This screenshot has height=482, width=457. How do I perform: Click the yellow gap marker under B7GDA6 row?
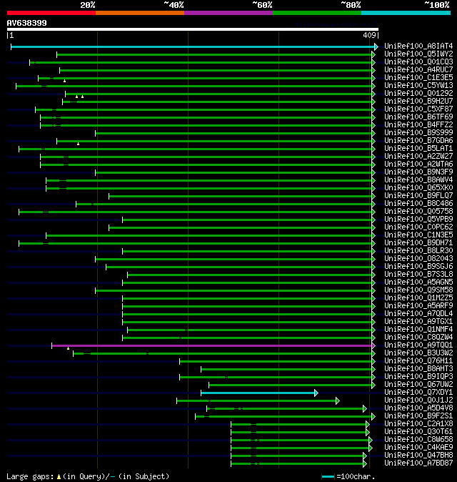tap(79, 144)
